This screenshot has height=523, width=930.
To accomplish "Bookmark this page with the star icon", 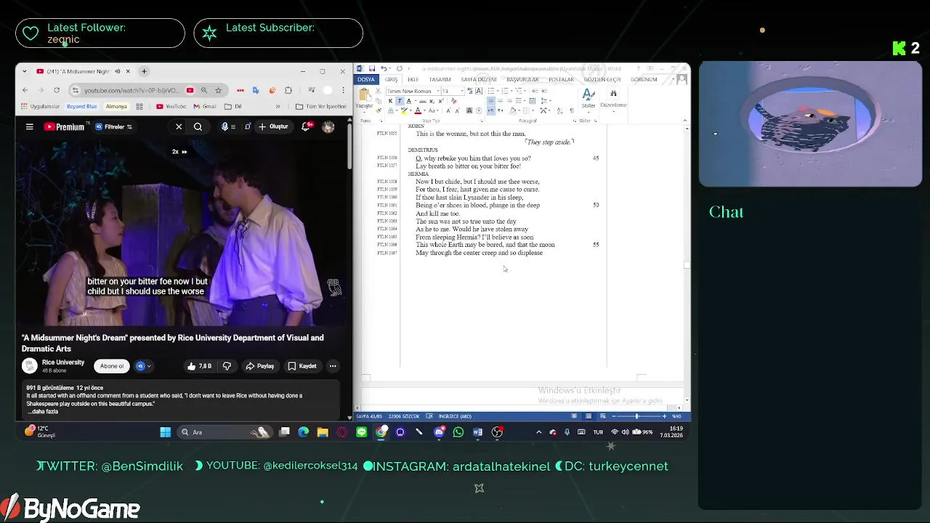I will pos(218,90).
